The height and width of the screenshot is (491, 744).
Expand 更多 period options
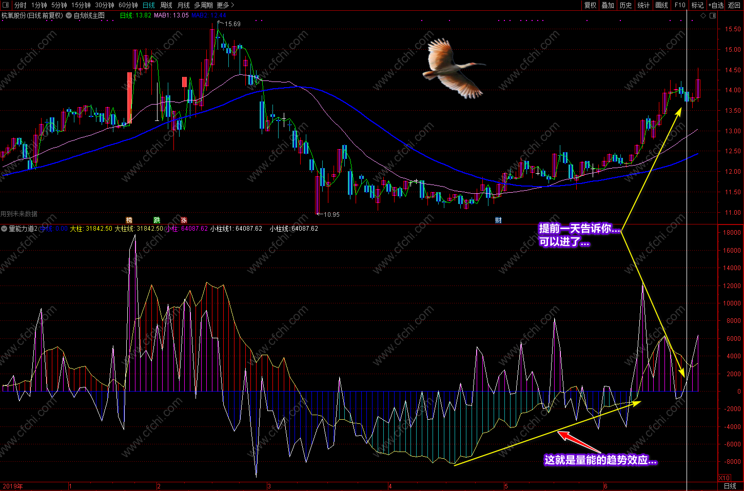coord(225,5)
